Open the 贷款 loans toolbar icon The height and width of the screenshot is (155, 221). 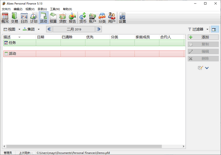[63, 18]
